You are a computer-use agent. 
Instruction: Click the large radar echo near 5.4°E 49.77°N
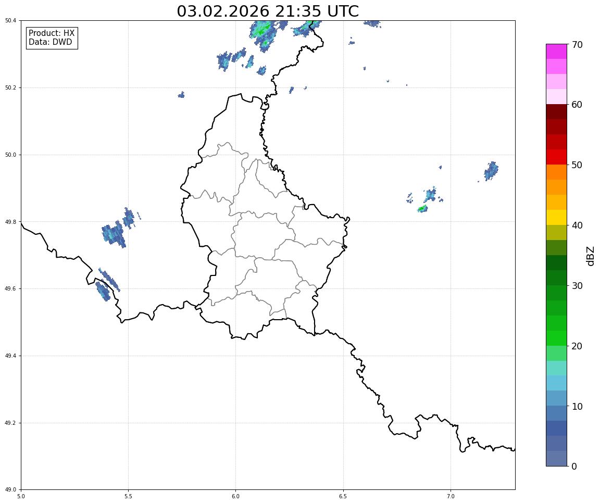coord(114,234)
